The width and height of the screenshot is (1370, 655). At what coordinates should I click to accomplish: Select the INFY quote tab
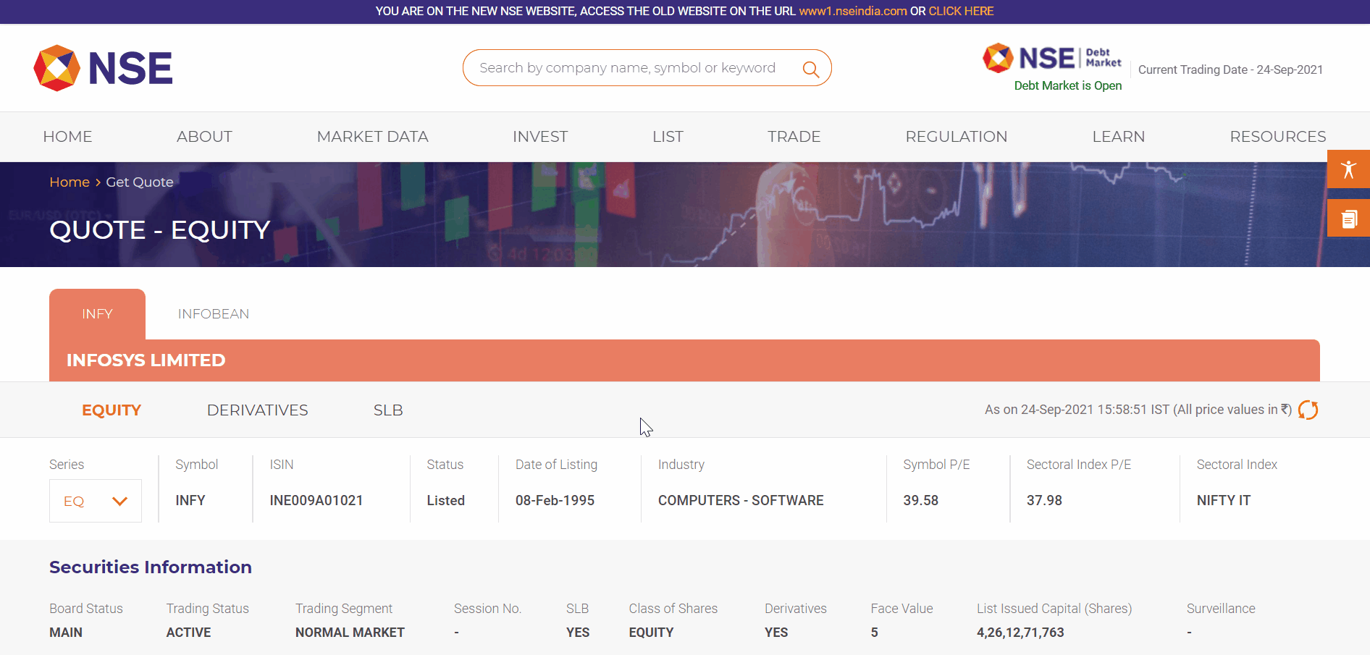[x=97, y=314]
